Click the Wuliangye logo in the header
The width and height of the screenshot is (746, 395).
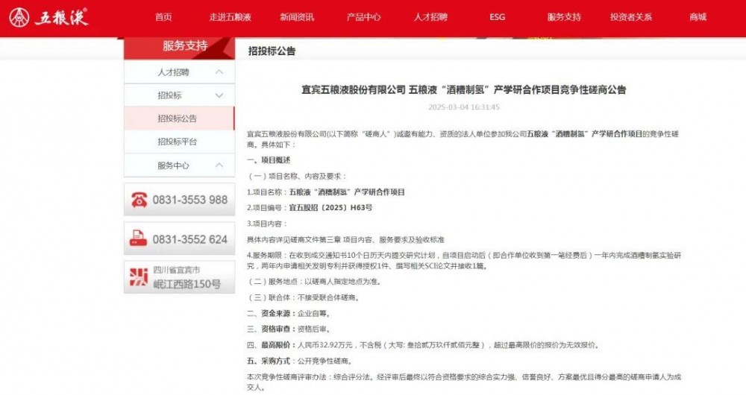(49, 17)
